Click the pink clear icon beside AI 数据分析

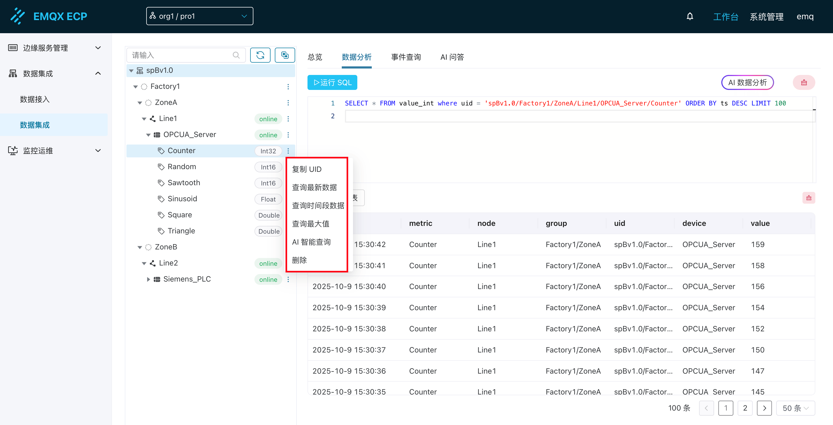click(x=804, y=83)
